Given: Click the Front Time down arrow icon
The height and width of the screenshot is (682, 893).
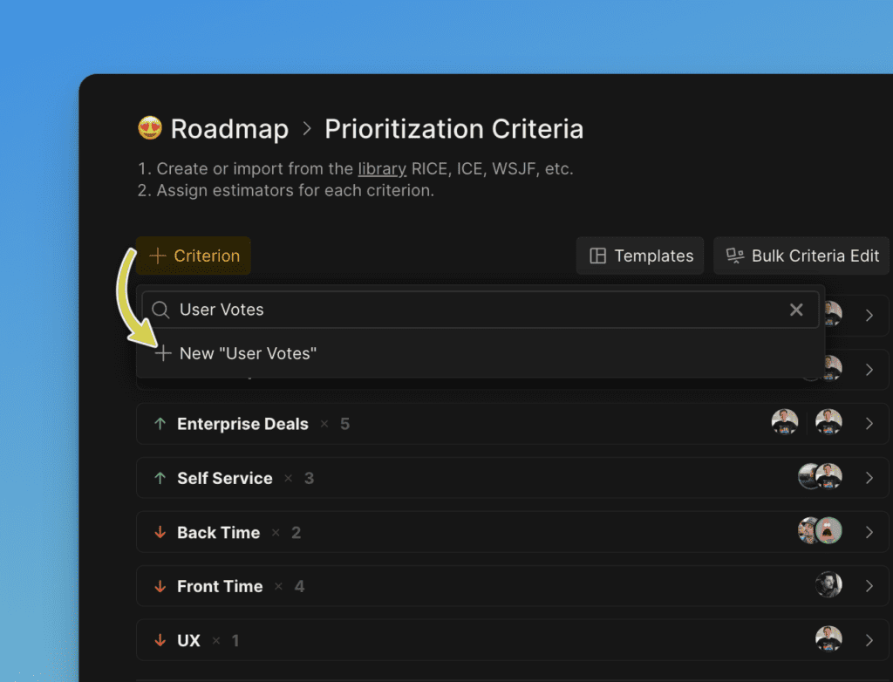Looking at the screenshot, I should point(160,586).
